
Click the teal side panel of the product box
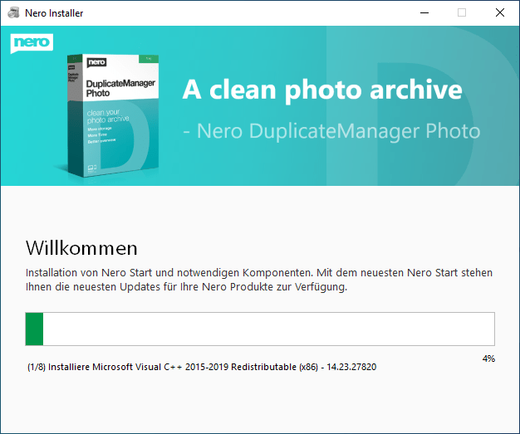coord(75,116)
